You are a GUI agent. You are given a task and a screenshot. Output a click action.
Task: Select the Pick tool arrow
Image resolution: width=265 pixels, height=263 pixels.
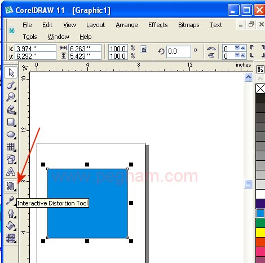[x=11, y=73]
